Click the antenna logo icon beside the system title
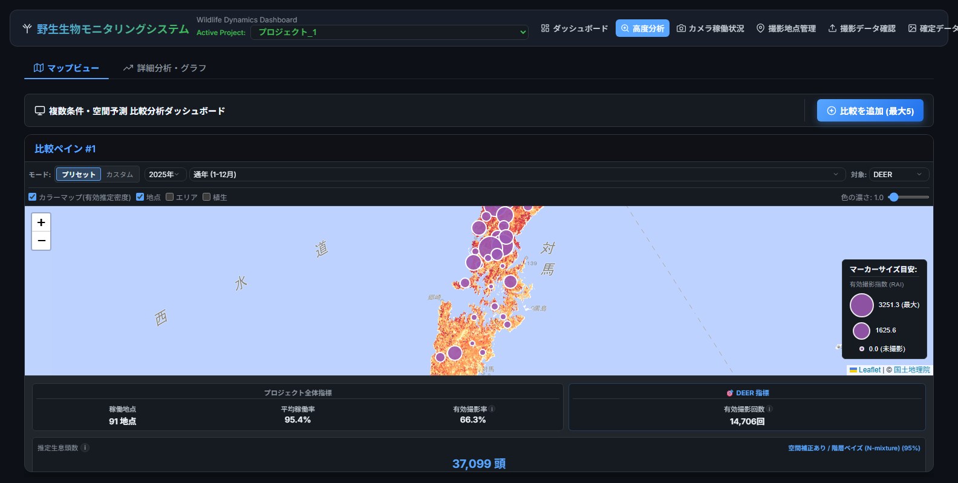The height and width of the screenshot is (483, 958). (x=27, y=28)
